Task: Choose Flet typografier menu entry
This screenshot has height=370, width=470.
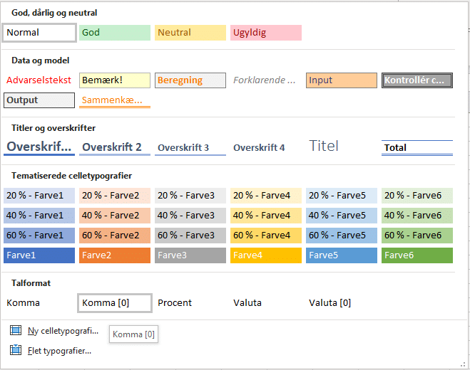Action: pos(59,350)
